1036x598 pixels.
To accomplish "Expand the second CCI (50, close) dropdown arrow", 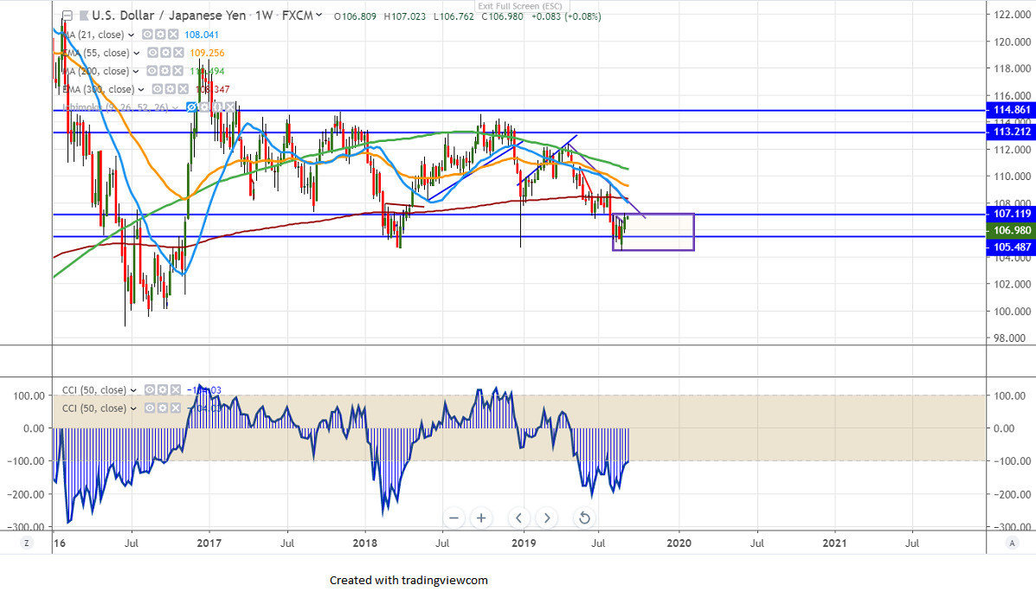I will (132, 408).
